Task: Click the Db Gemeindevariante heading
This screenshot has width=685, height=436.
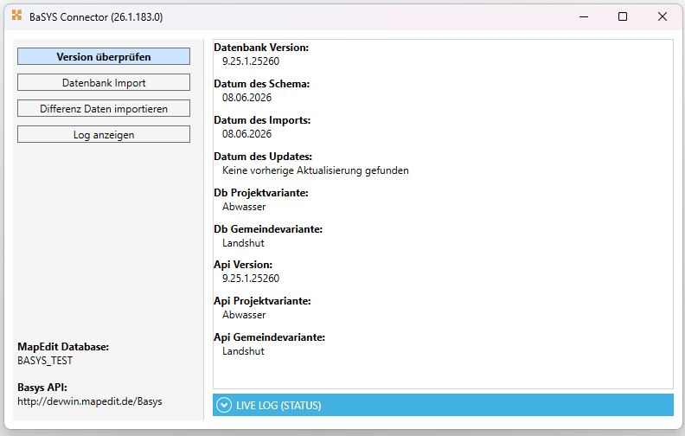Action: coord(268,229)
